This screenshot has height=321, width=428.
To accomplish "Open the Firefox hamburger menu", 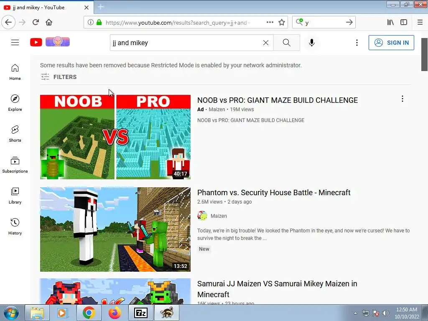I will point(420,23).
